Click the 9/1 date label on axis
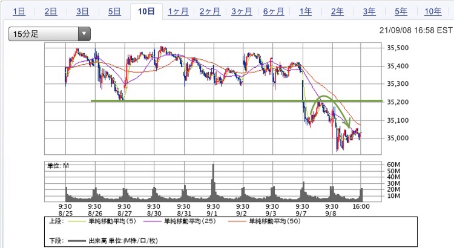The width and height of the screenshot is (454, 248). [213, 214]
